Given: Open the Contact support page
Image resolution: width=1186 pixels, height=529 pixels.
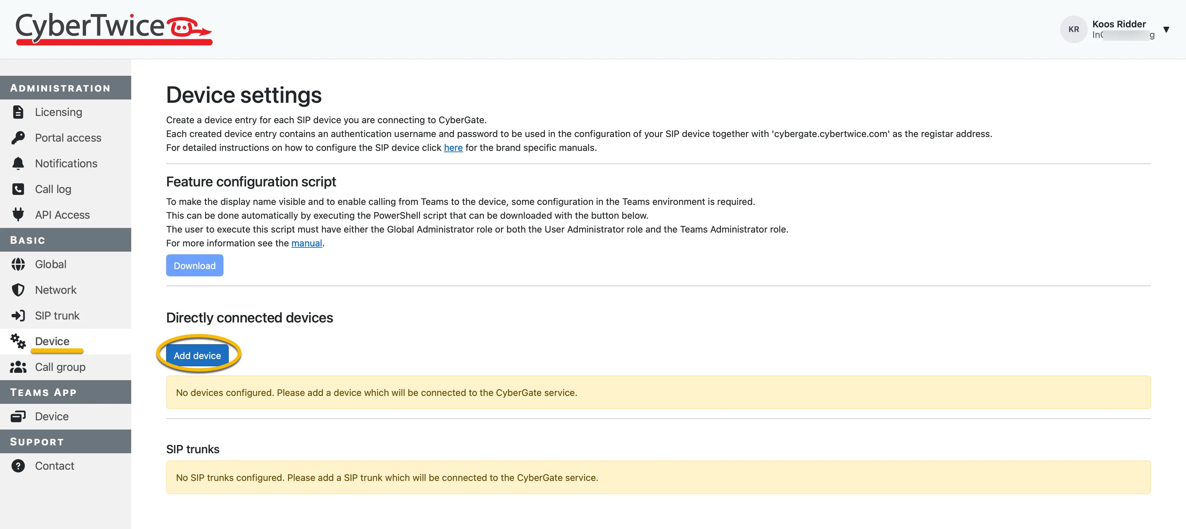Looking at the screenshot, I should (x=65, y=466).
